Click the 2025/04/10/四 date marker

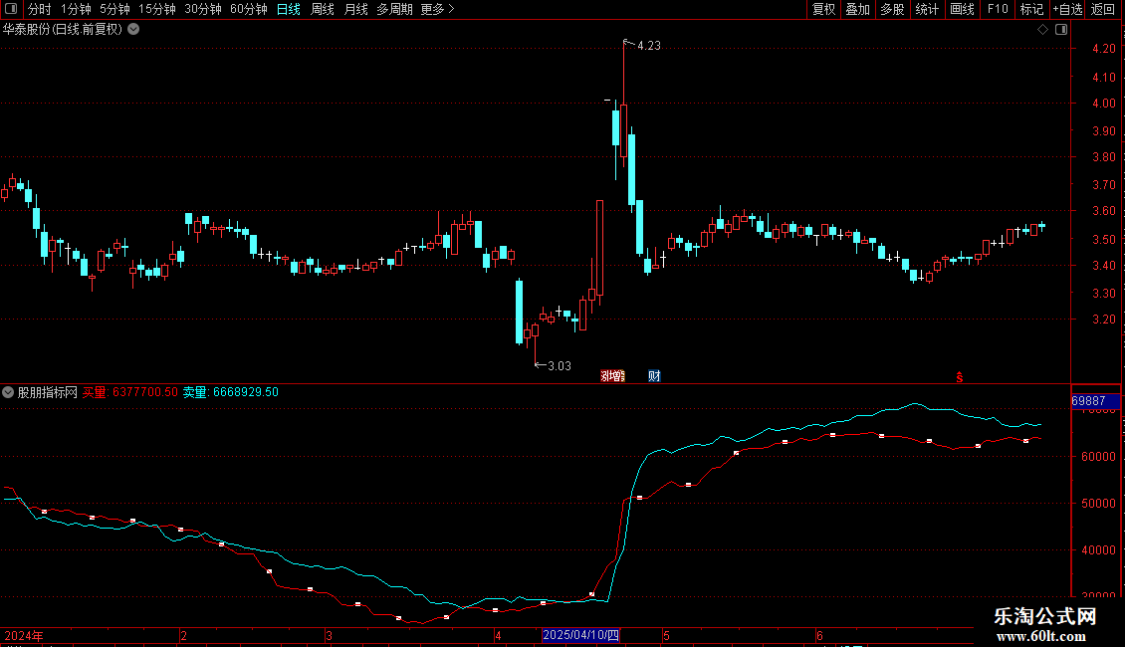click(580, 635)
